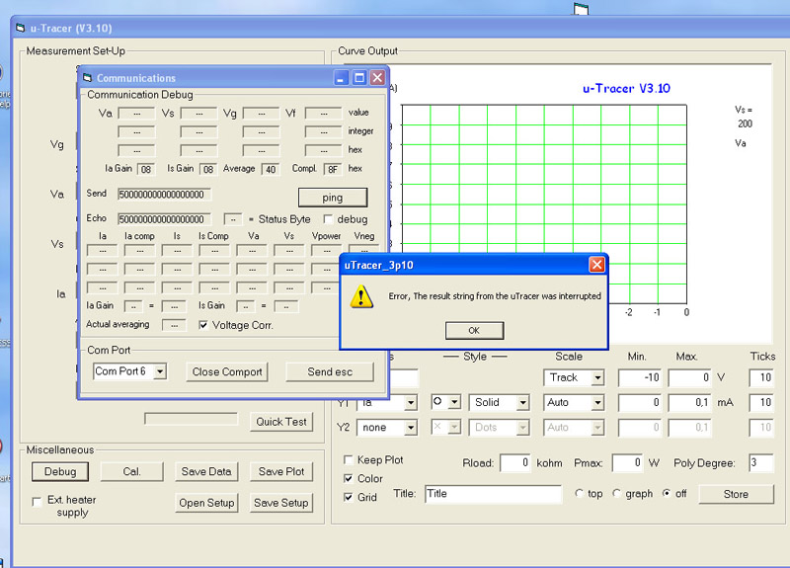This screenshot has height=568, width=790.
Task: Click the Title text input field
Action: pos(493,494)
